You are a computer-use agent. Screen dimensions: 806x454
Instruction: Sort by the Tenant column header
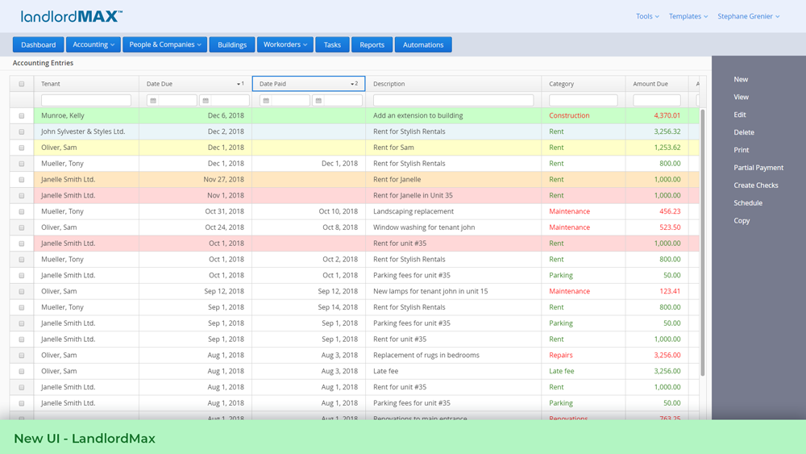[86, 84]
